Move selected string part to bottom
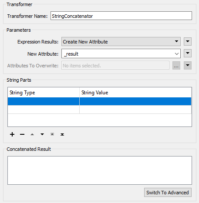The image size is (199, 203). 62,134
